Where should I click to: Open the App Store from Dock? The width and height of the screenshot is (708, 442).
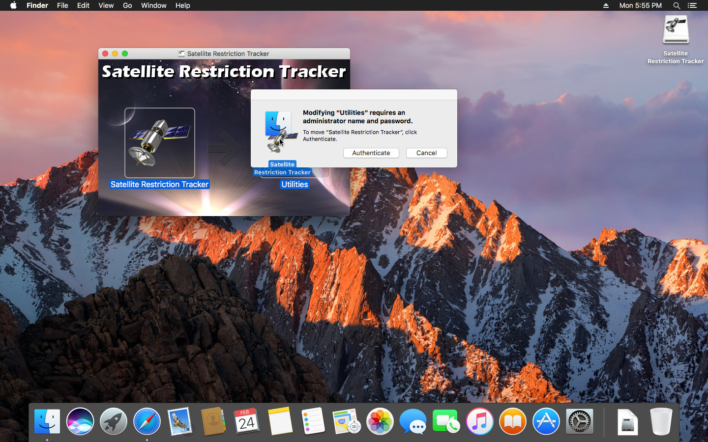[x=546, y=421]
